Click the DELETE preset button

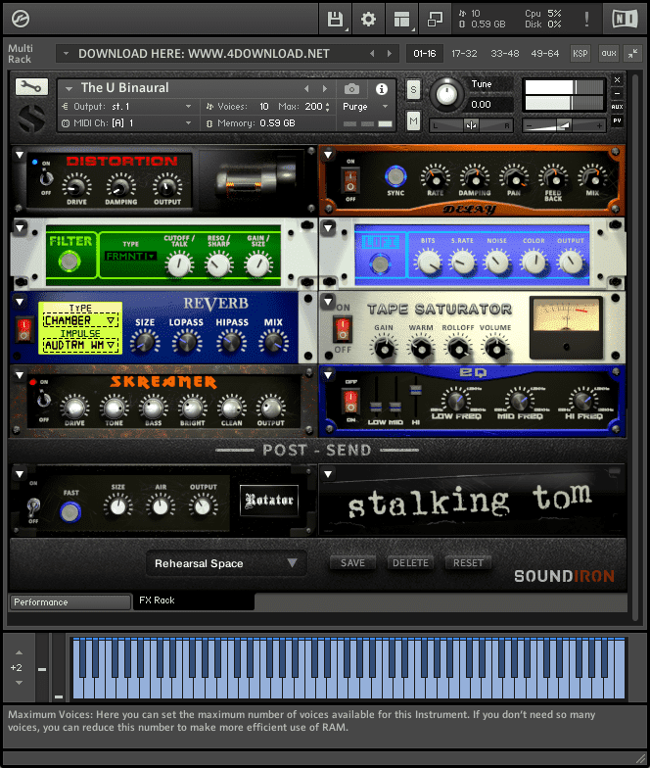pos(410,562)
